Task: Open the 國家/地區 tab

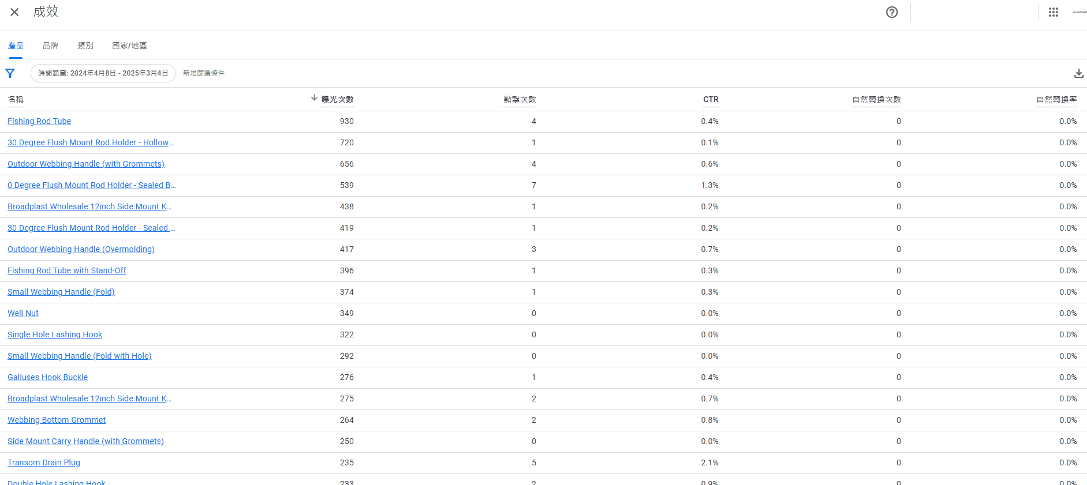Action: pos(129,46)
